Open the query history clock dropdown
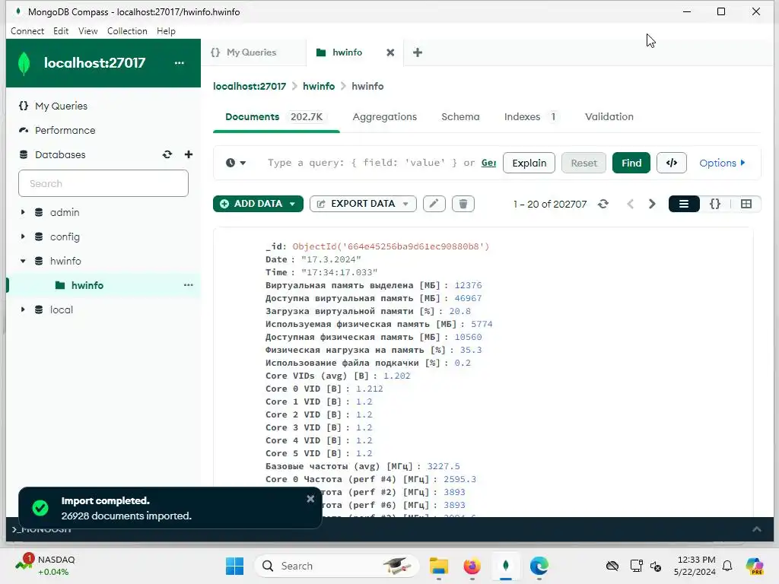 (x=236, y=163)
